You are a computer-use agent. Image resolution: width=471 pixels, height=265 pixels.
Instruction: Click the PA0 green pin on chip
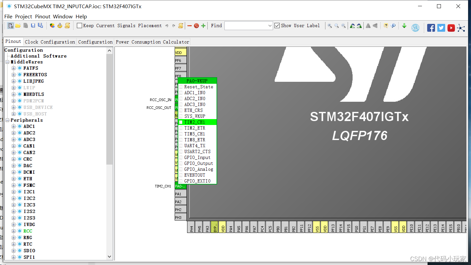point(181,186)
